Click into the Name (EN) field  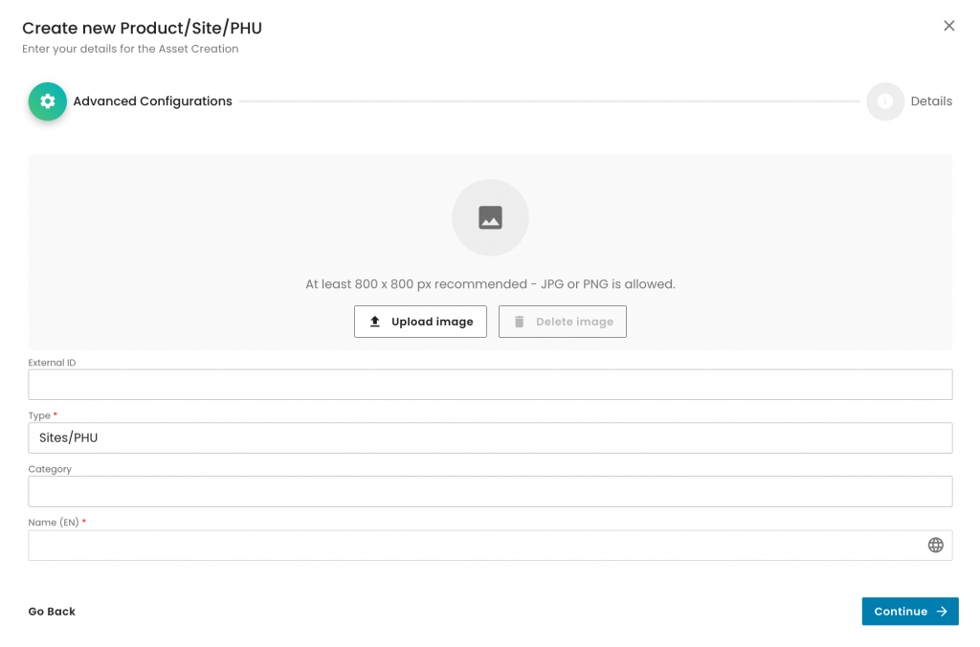coord(474,546)
